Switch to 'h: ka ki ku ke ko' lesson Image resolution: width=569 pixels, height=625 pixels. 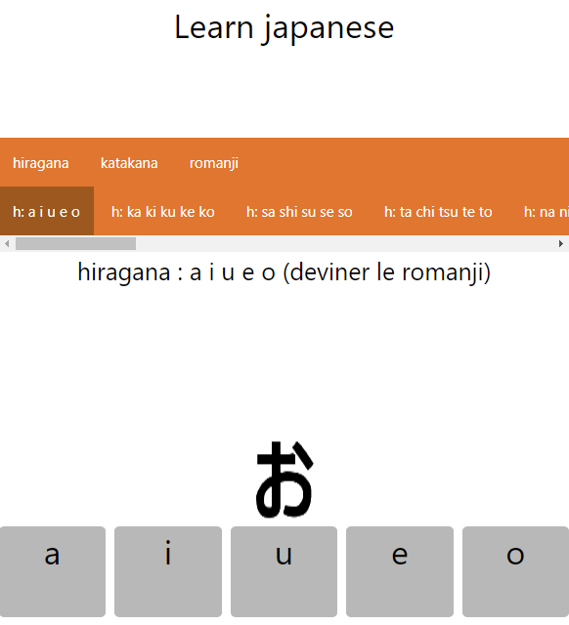tap(163, 211)
